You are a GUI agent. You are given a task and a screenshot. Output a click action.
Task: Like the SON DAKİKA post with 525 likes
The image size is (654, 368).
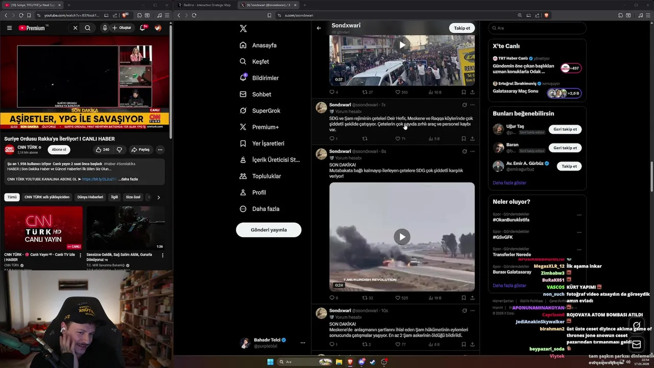(402, 298)
